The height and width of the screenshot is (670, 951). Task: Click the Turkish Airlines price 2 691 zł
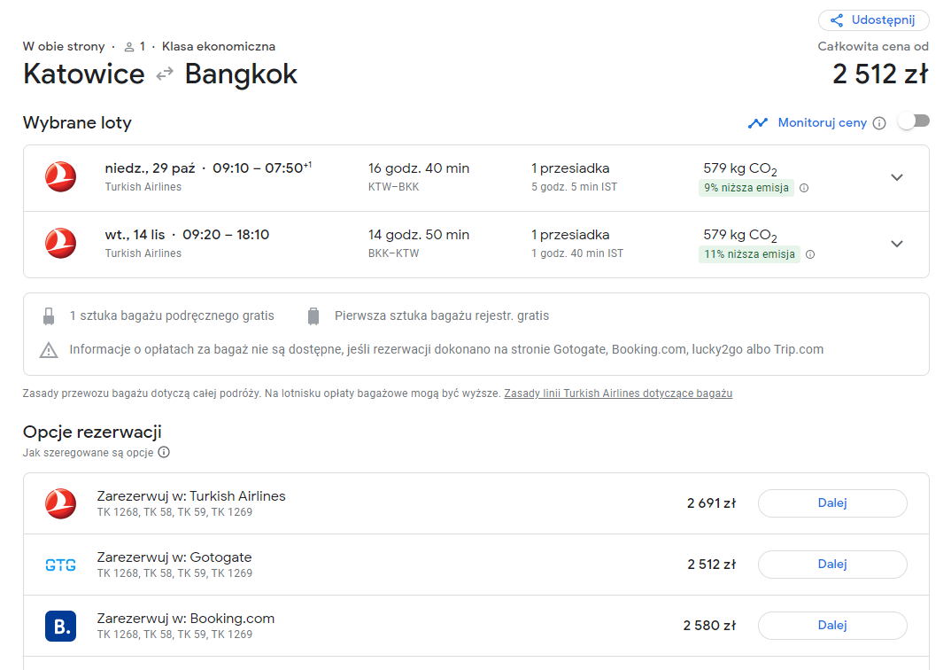(711, 503)
